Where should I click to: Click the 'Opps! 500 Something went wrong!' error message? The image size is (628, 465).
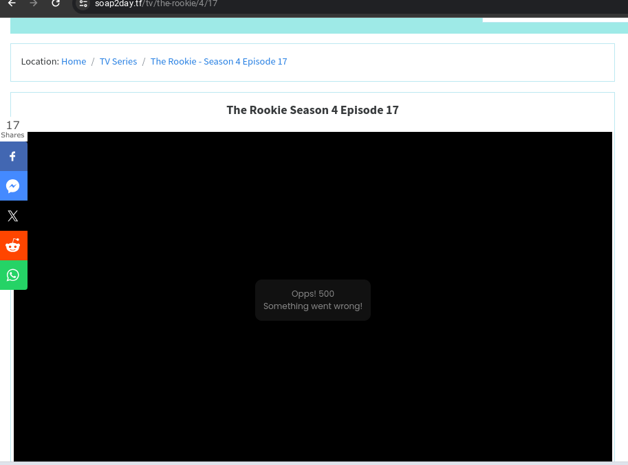[313, 300]
